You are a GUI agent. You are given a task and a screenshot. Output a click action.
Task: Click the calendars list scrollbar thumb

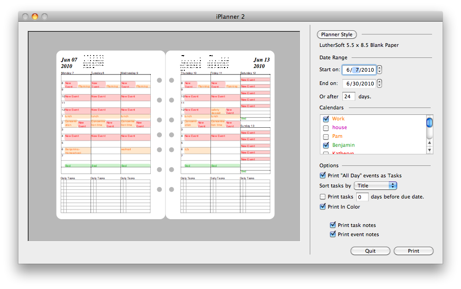(x=430, y=122)
